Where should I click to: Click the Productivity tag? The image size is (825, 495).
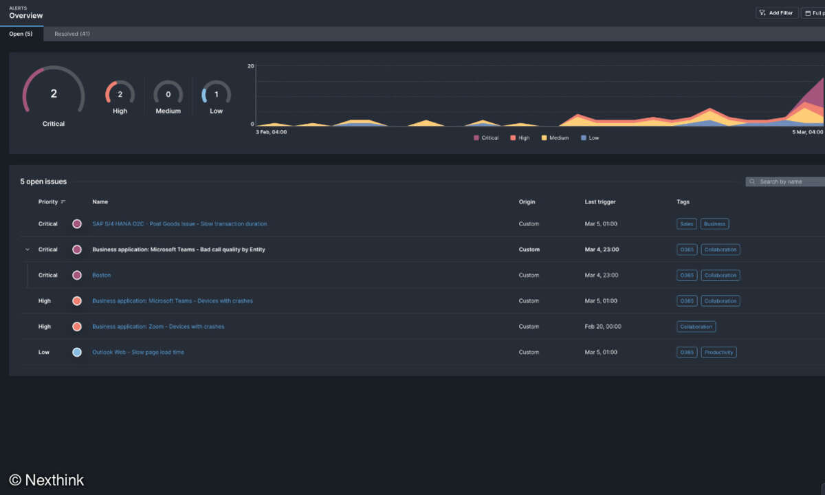(x=718, y=352)
